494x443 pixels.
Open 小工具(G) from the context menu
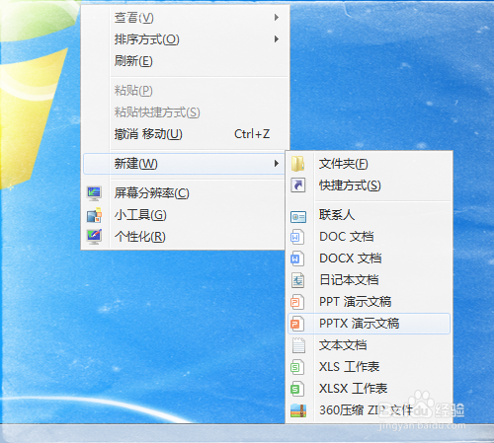(x=184, y=215)
